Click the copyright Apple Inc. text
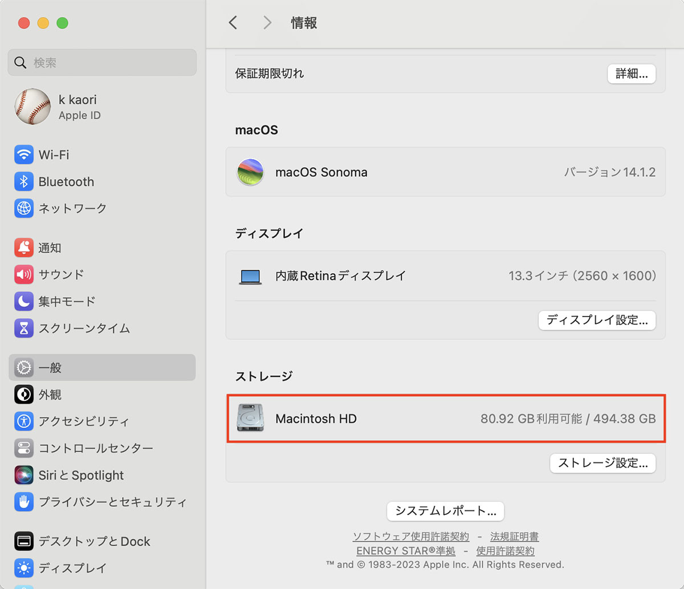The height and width of the screenshot is (589, 684). pos(445,564)
